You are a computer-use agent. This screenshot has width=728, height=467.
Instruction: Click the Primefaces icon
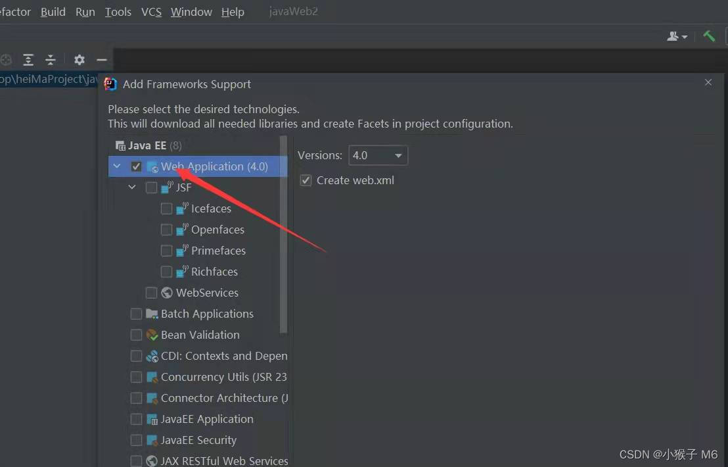point(182,251)
